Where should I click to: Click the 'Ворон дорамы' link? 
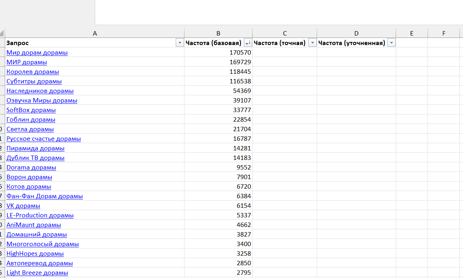tap(29, 177)
